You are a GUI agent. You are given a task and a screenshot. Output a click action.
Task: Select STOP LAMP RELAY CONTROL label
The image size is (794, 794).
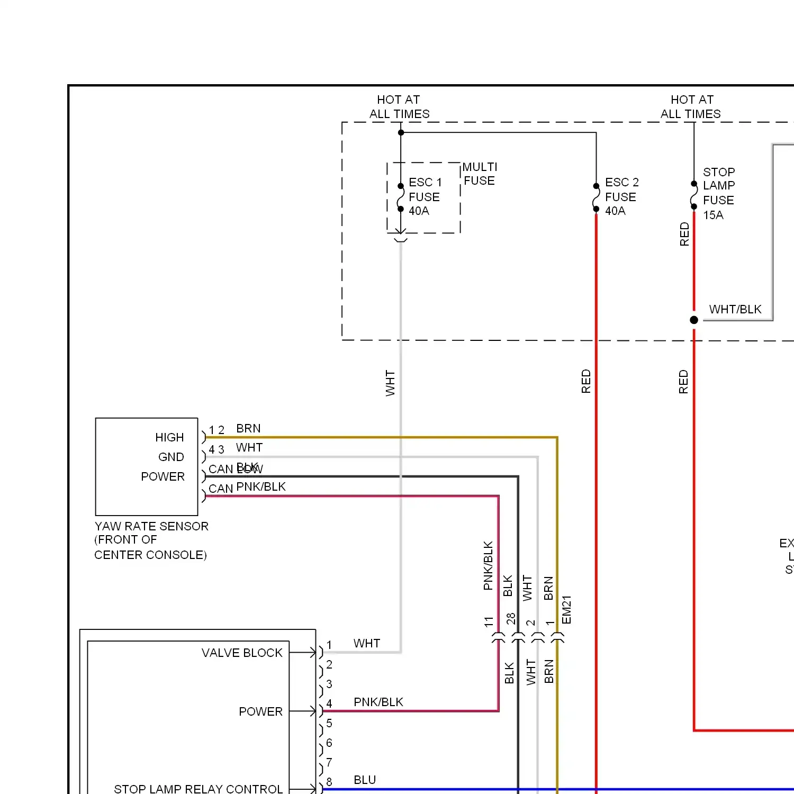coord(198,789)
